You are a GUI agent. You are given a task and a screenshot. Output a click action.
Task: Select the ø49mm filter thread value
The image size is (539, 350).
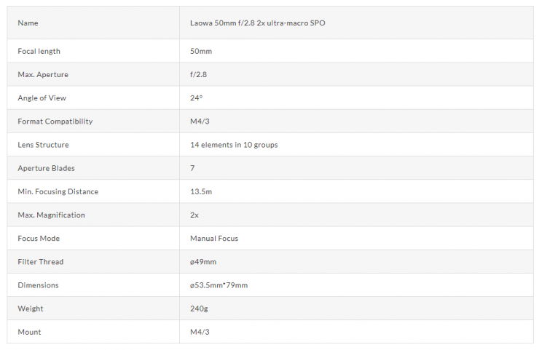coord(203,262)
